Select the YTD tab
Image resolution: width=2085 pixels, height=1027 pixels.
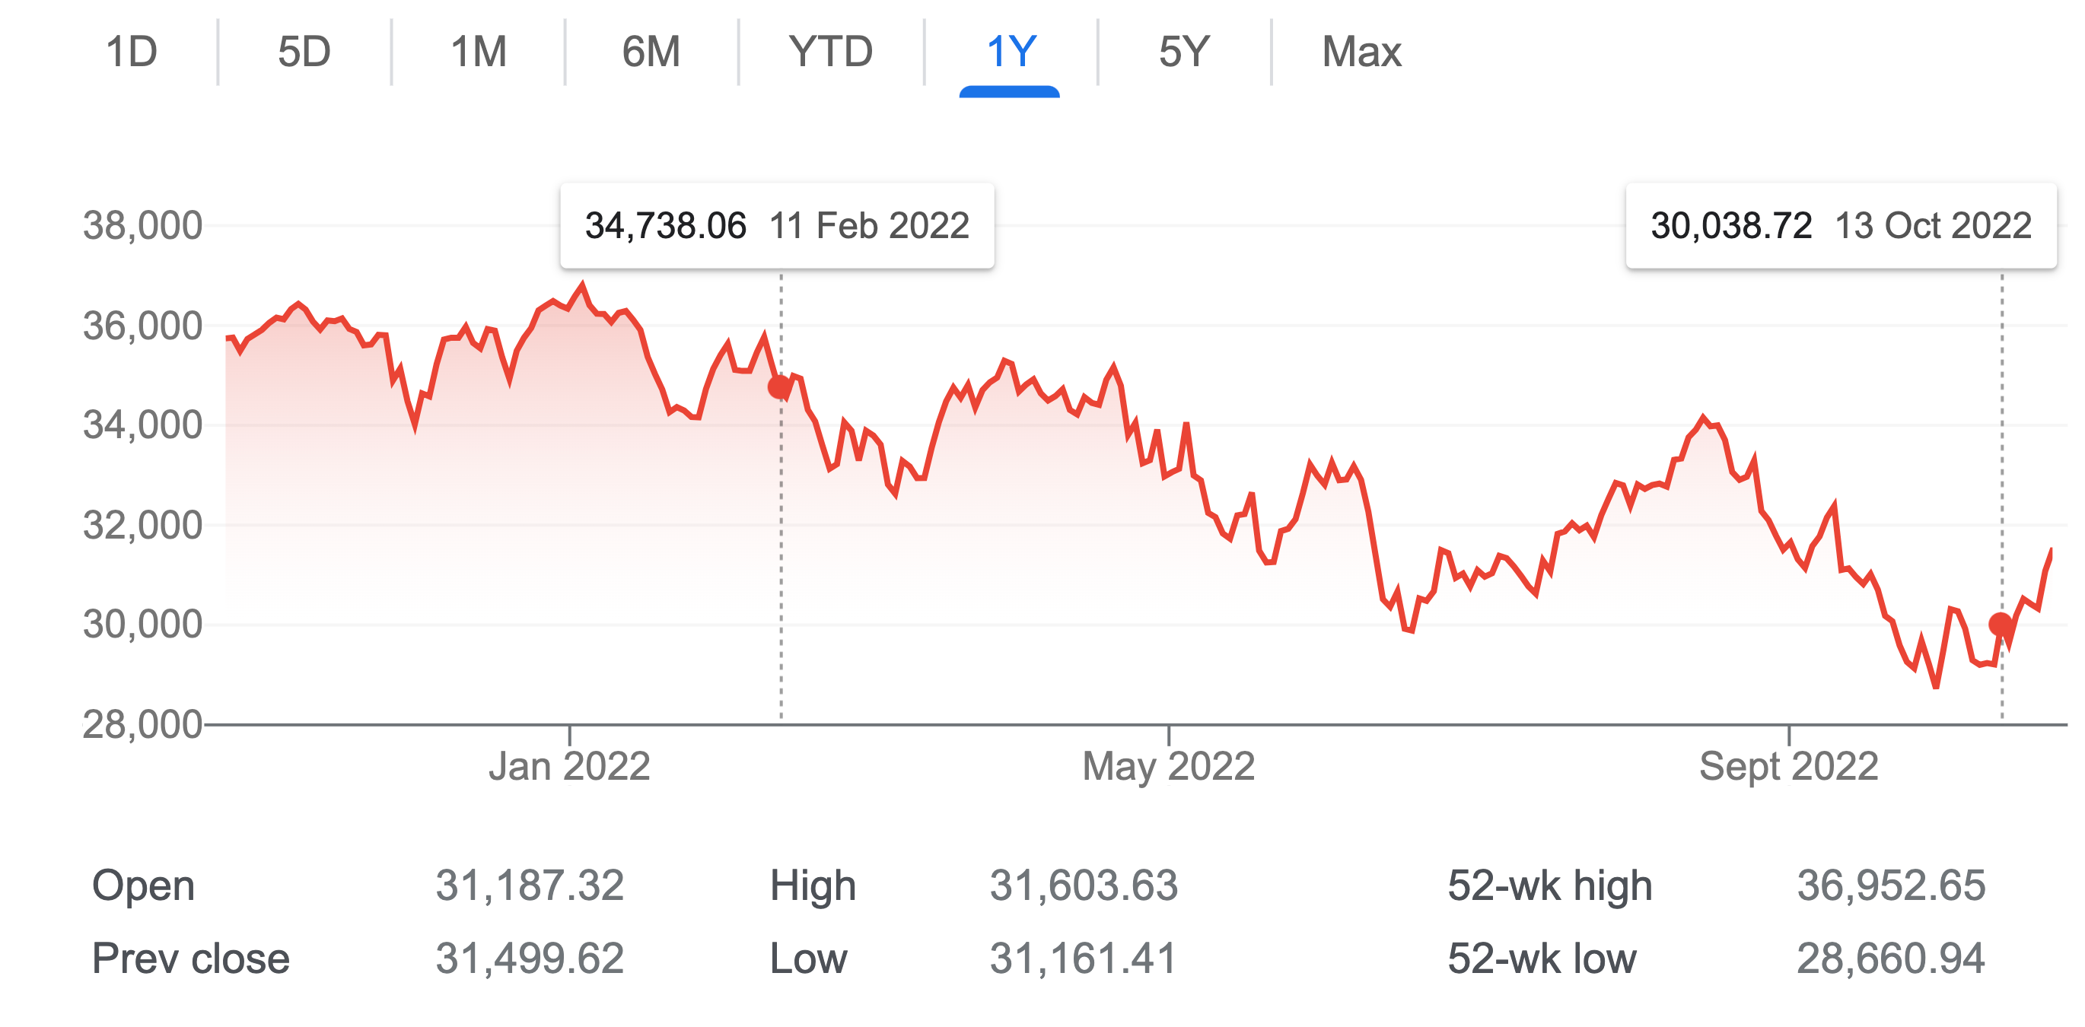[831, 52]
